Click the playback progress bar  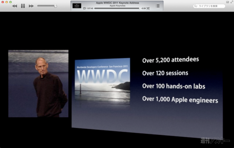click(117, 8)
